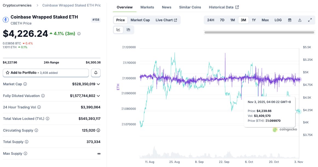Screen dimensions: 318x167
Task: Go to the Cryptocurrencies breadcrumb link
Action: pyautogui.click(x=17, y=5)
